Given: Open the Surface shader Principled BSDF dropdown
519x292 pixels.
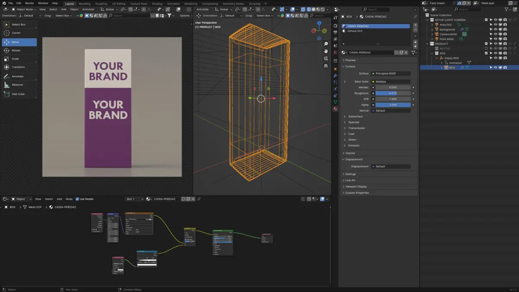Looking at the screenshot, I should click(391, 74).
